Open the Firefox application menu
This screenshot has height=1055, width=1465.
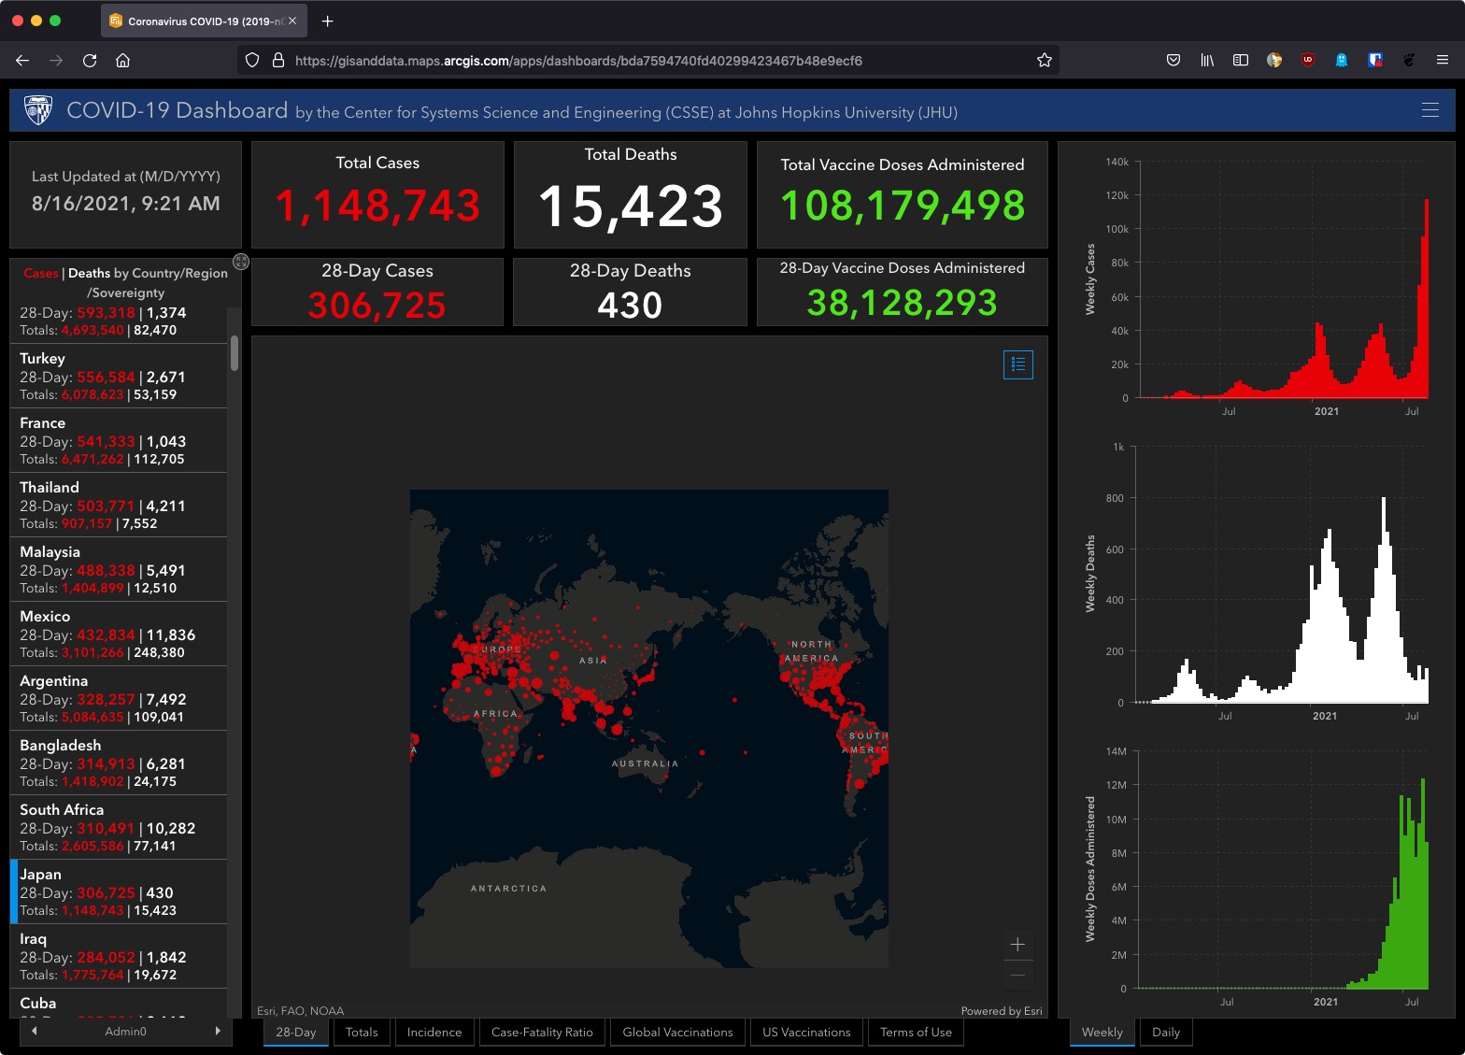[x=1443, y=60]
